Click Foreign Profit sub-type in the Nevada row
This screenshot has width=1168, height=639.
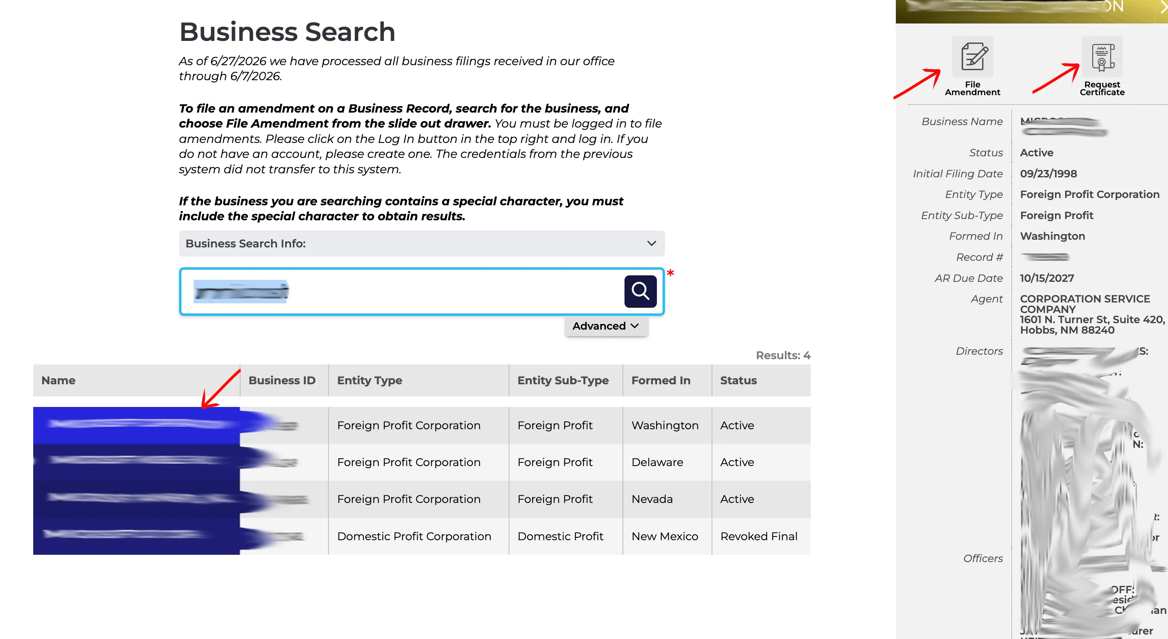click(x=565, y=499)
